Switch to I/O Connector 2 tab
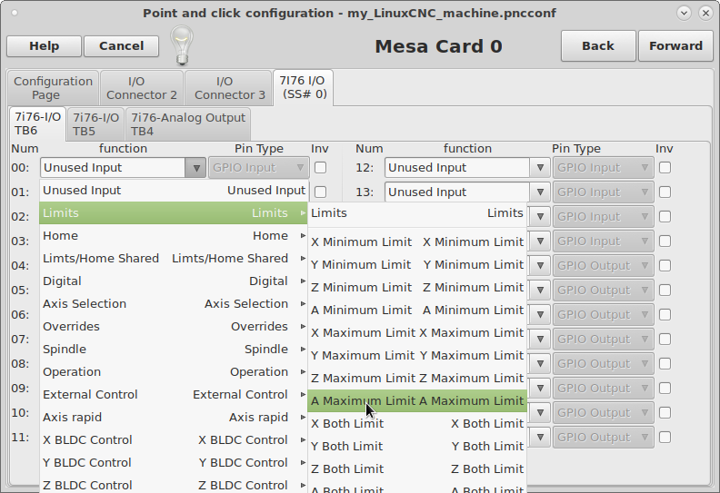 click(x=142, y=88)
